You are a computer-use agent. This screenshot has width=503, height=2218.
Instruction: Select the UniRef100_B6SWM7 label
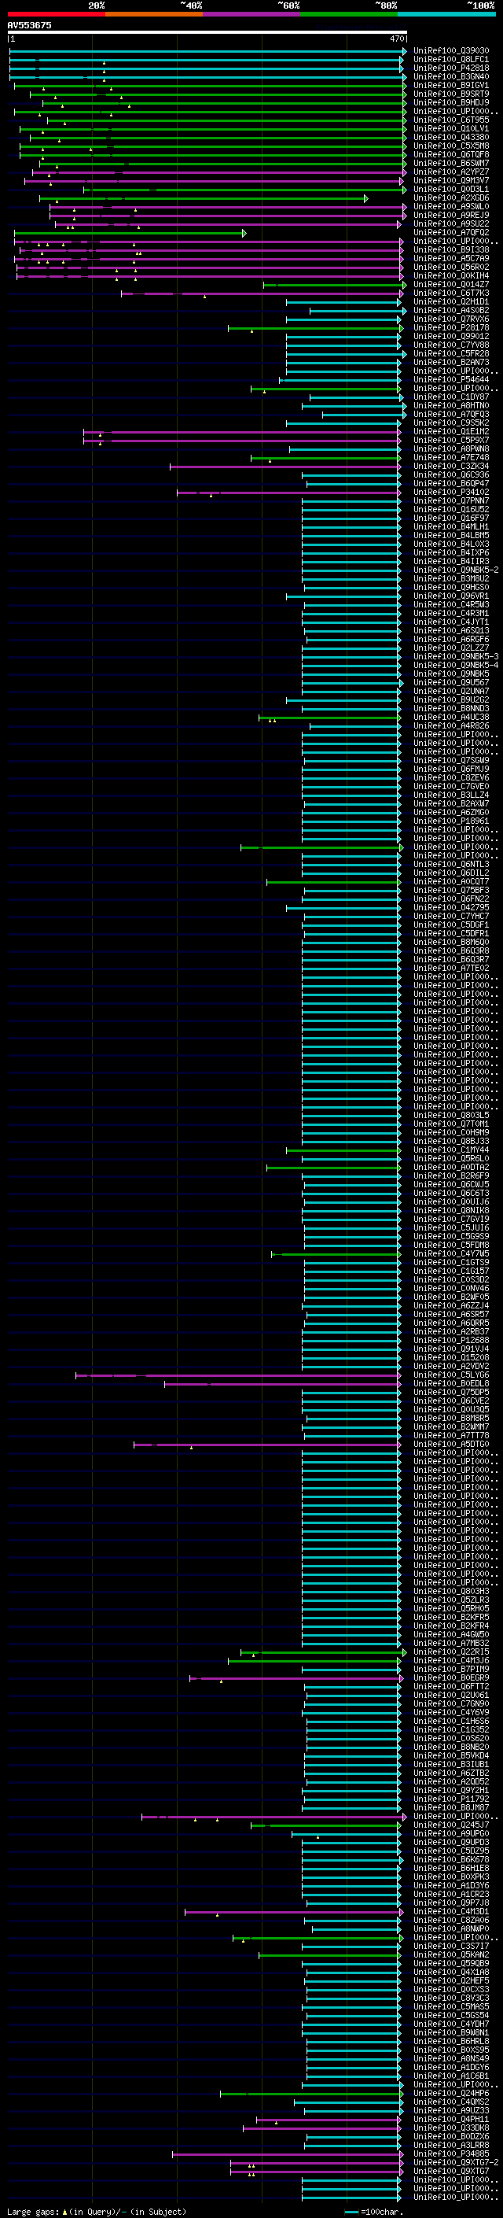coord(450,163)
